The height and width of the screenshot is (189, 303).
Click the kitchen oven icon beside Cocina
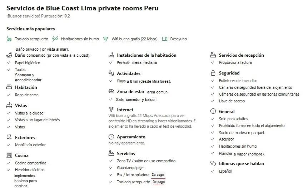click(x=9, y=155)
